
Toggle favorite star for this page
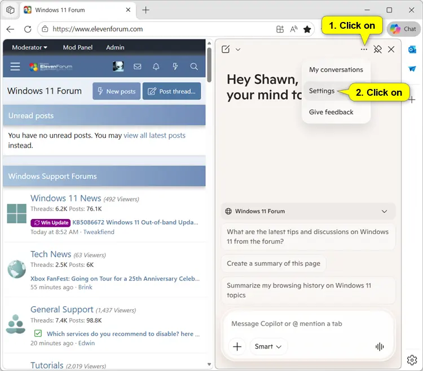pos(307,29)
